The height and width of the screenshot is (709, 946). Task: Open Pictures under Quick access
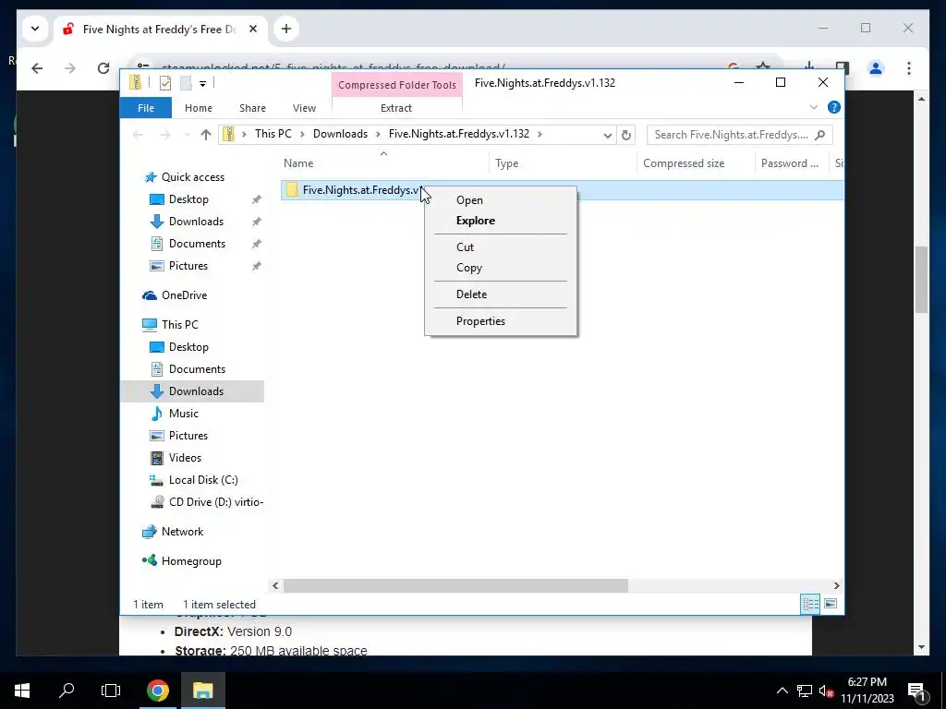click(188, 266)
